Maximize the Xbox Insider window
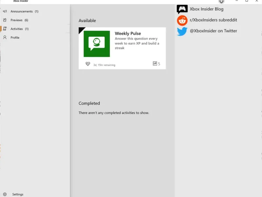 247,1
